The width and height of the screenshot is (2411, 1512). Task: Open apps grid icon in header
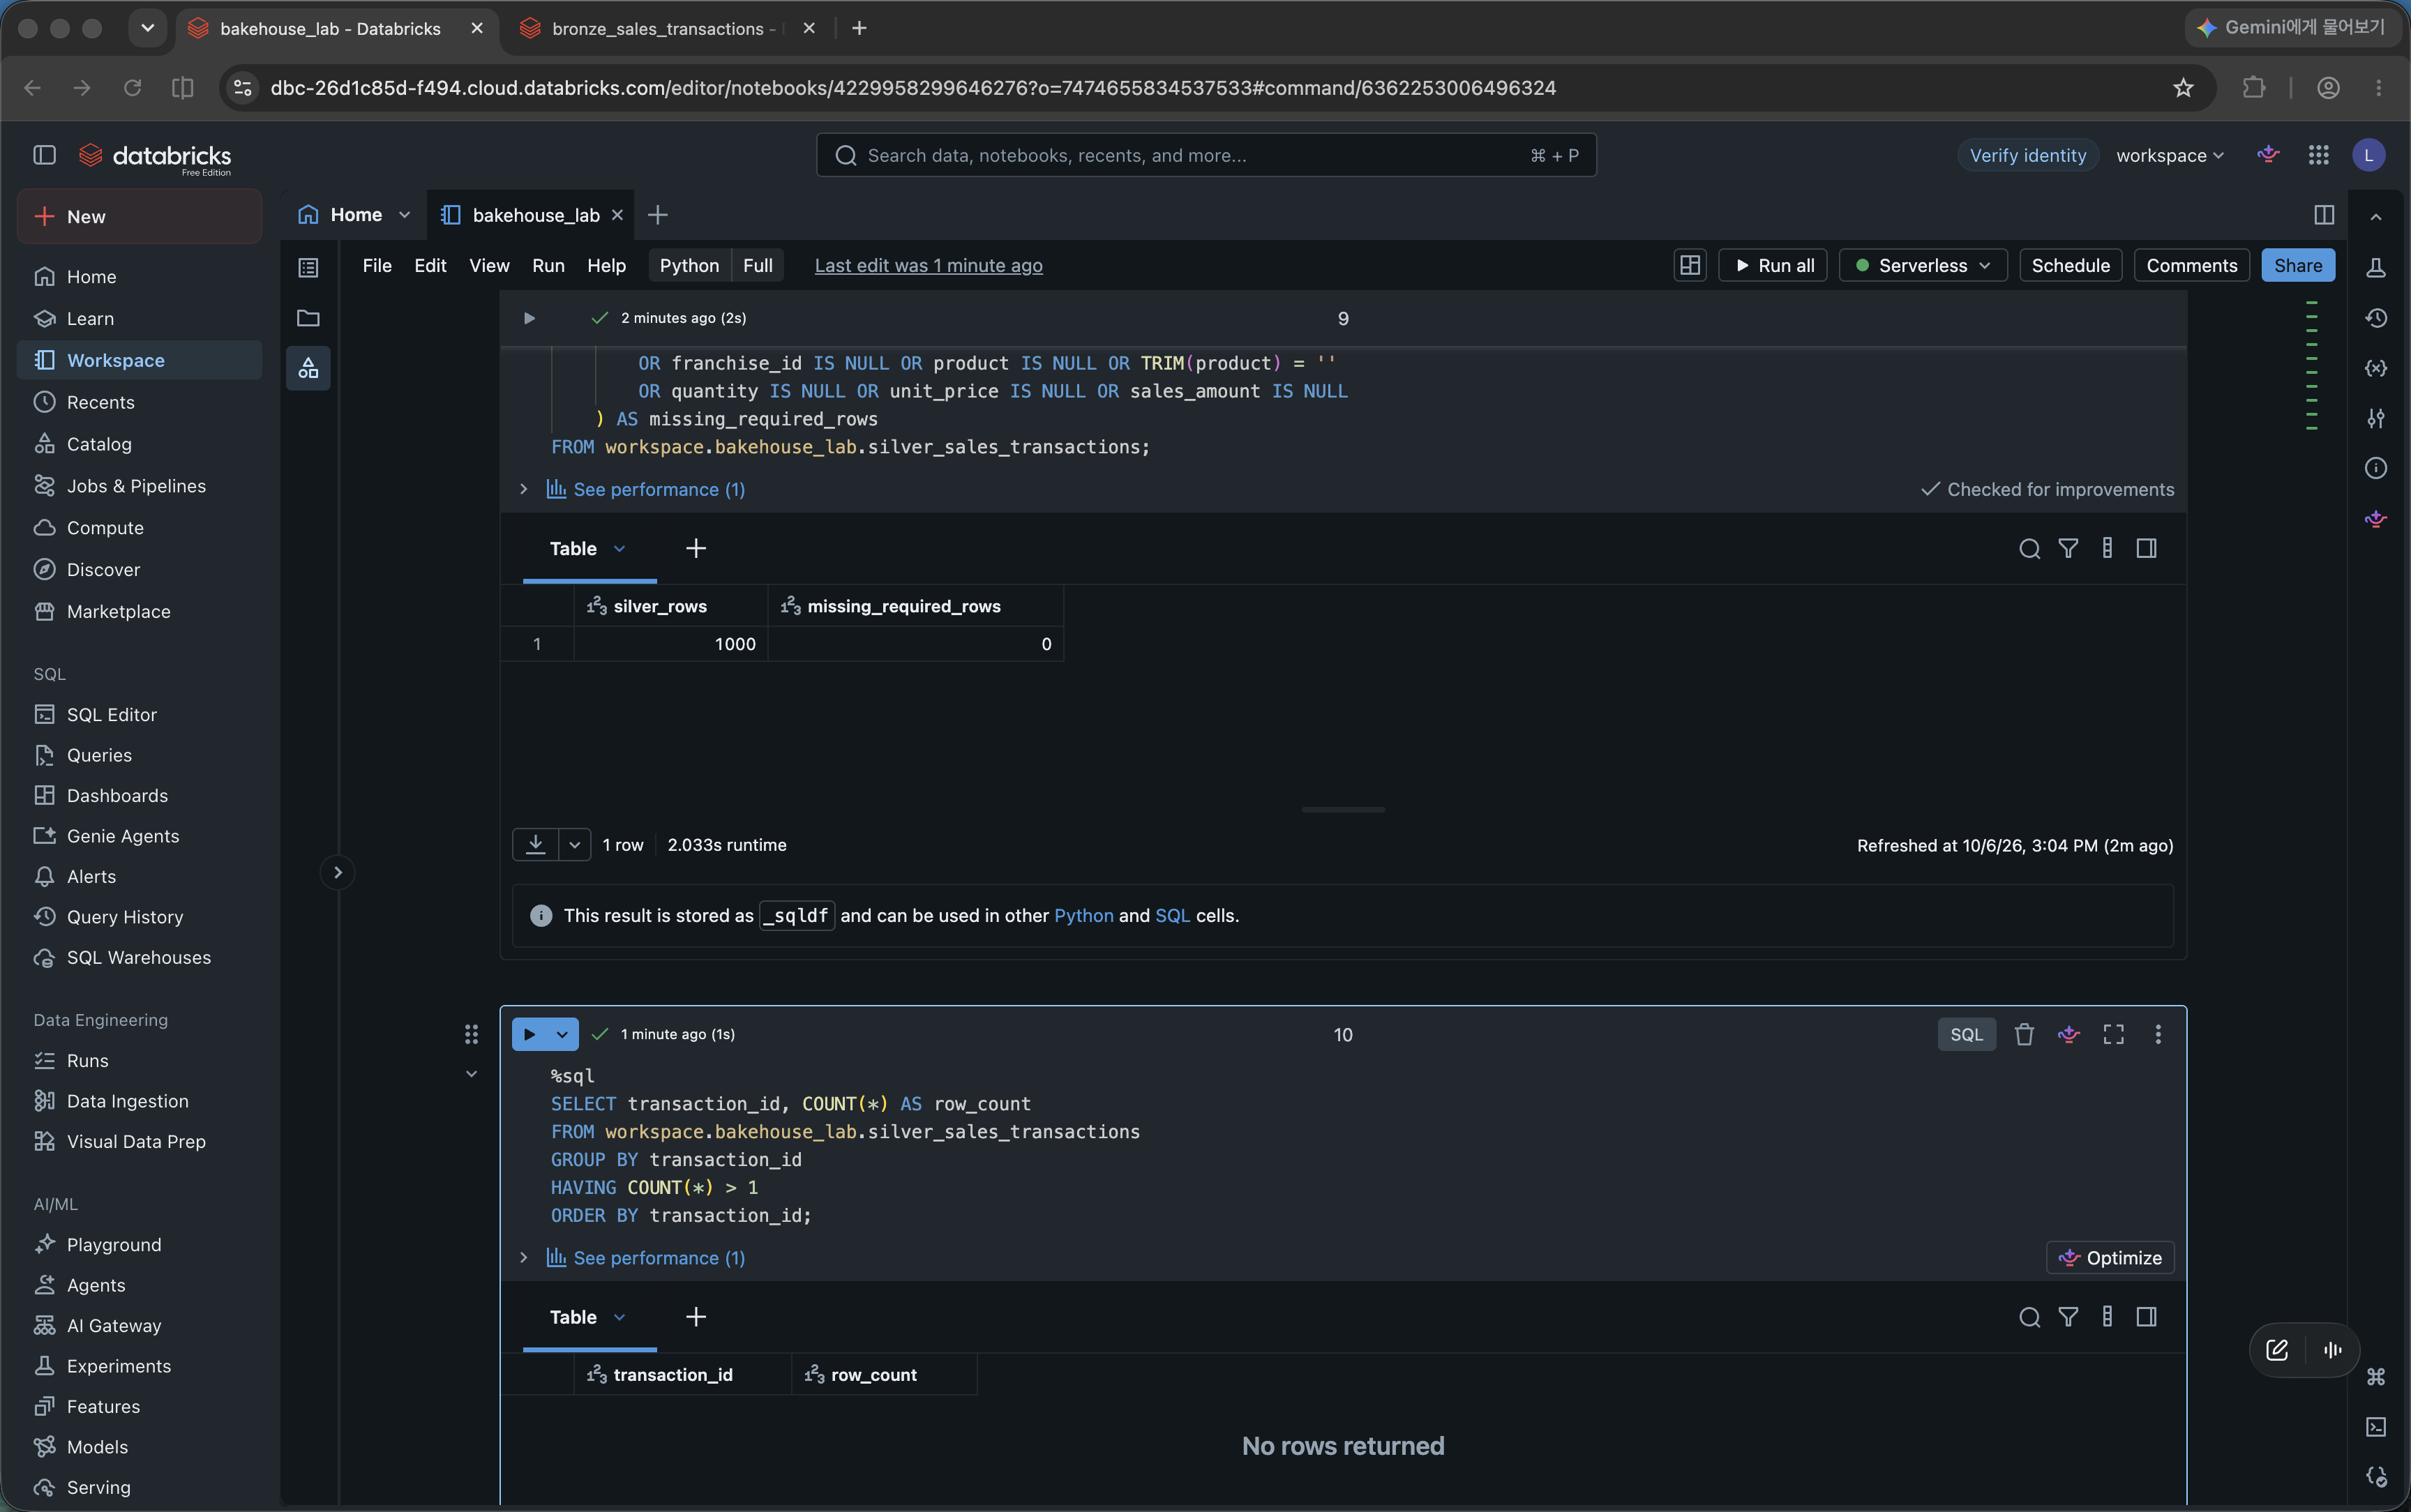(2319, 155)
